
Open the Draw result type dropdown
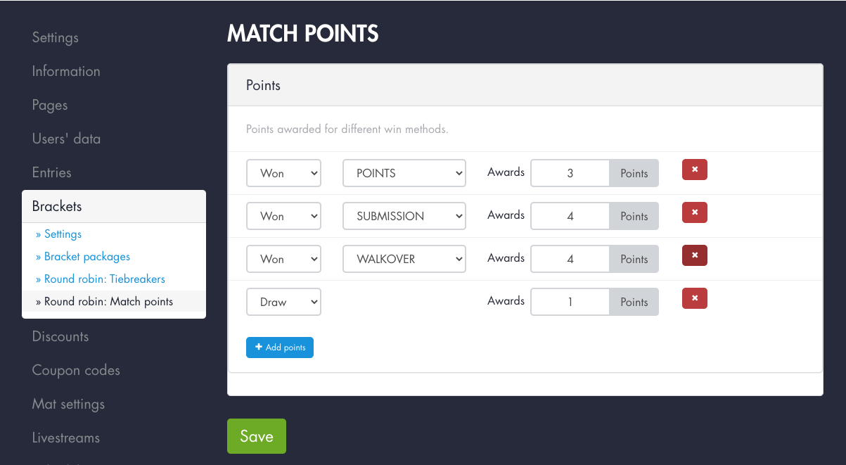point(283,301)
